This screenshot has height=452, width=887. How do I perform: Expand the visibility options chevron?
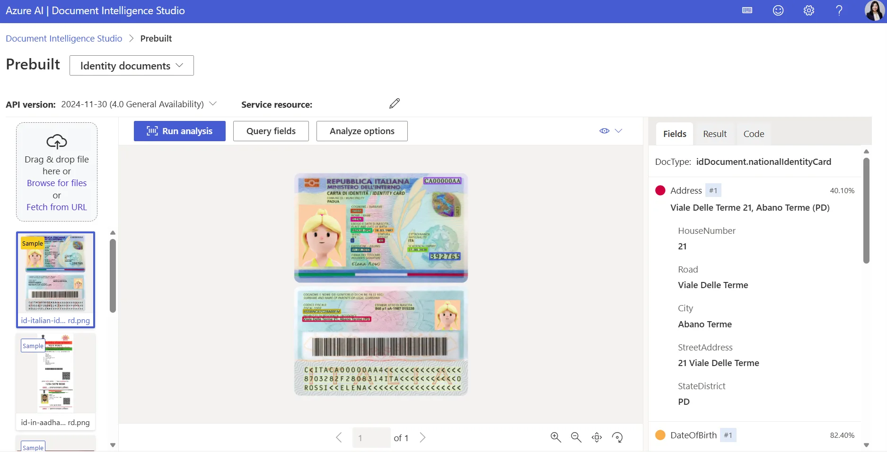pos(618,131)
